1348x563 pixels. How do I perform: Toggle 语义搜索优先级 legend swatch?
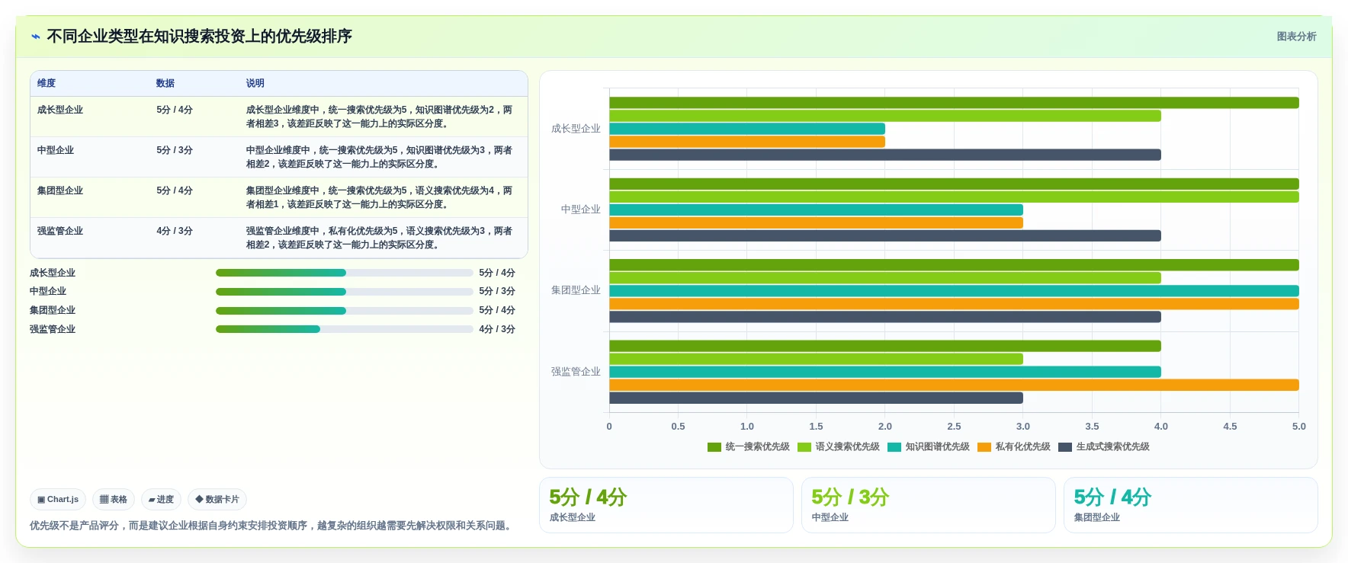tap(804, 447)
